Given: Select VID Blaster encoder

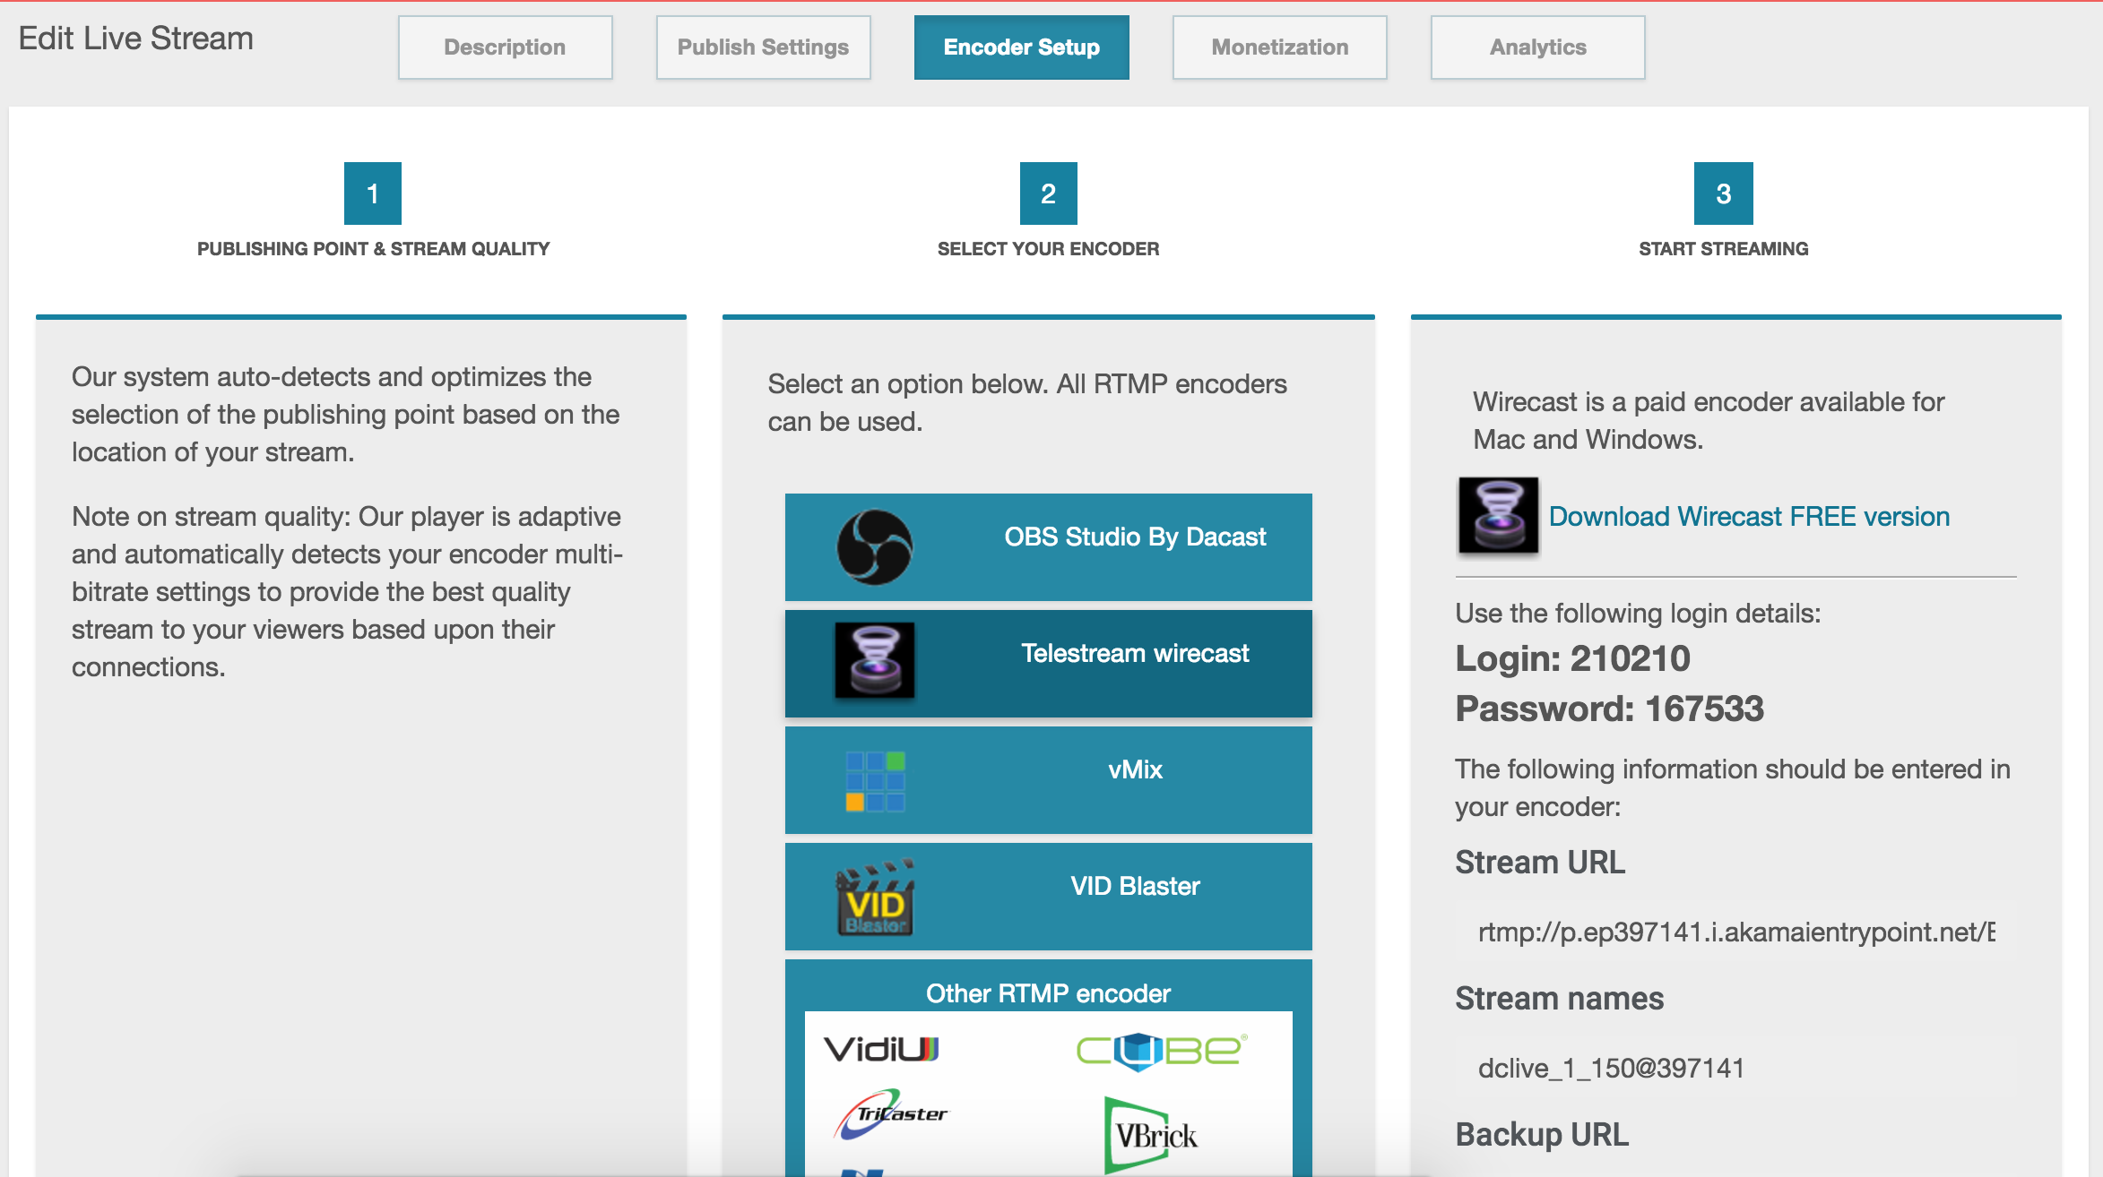Looking at the screenshot, I should coord(1050,886).
